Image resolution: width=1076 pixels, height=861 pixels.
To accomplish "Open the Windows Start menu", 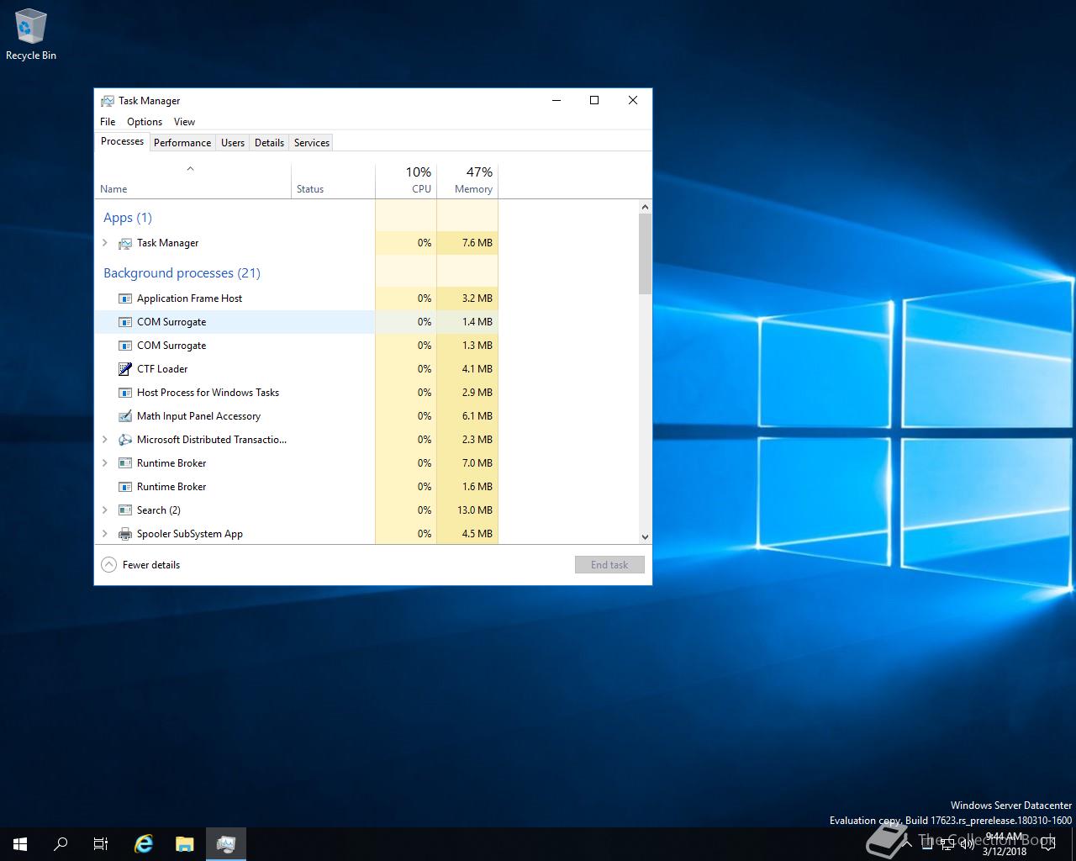I will (x=20, y=844).
